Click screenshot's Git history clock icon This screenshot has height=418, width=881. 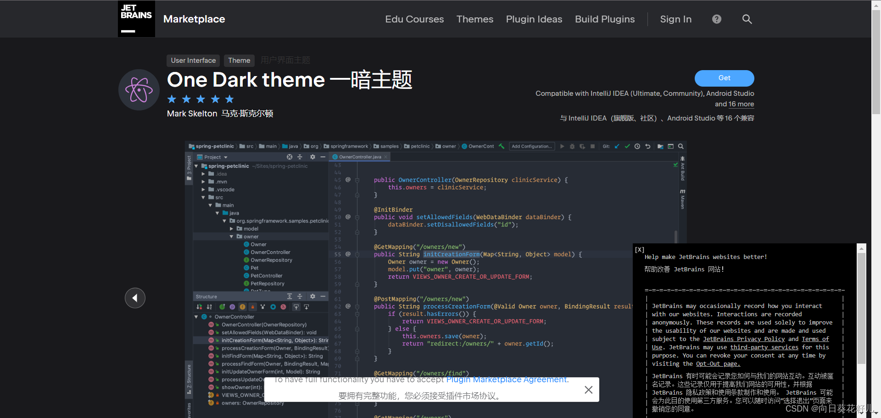tap(637, 147)
